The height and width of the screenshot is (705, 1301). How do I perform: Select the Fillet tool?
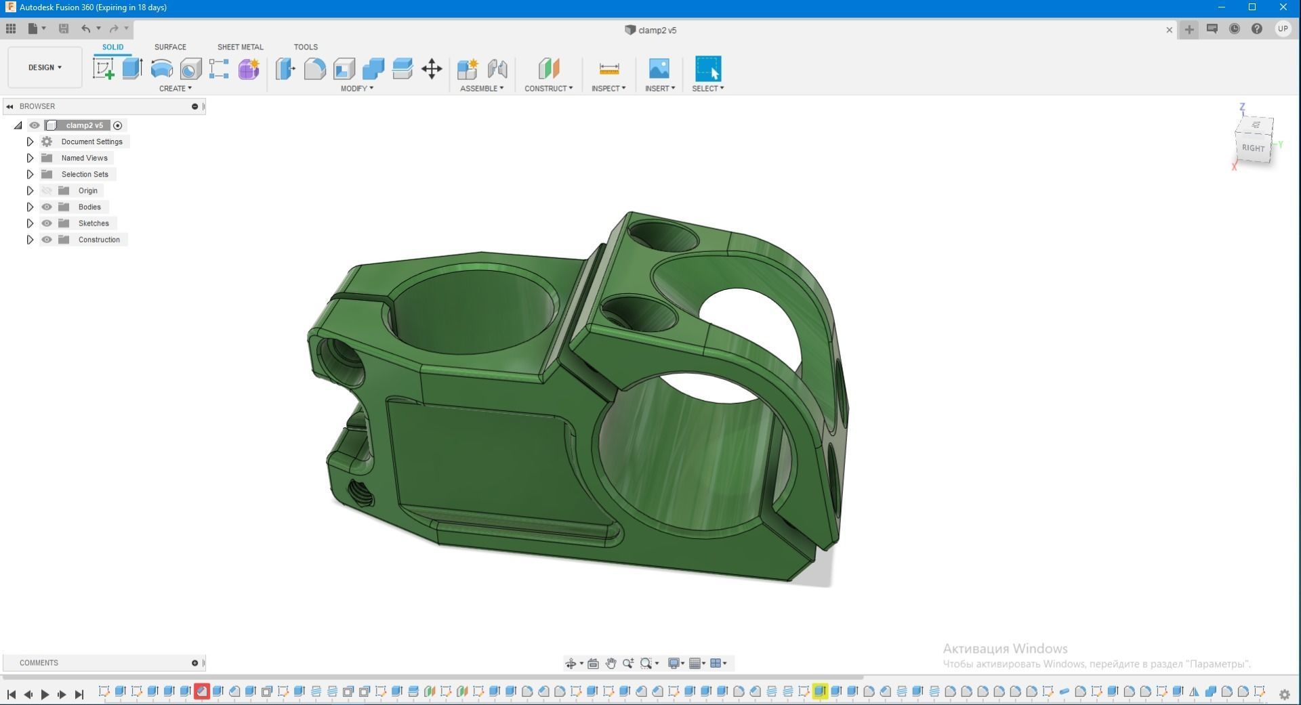(314, 68)
